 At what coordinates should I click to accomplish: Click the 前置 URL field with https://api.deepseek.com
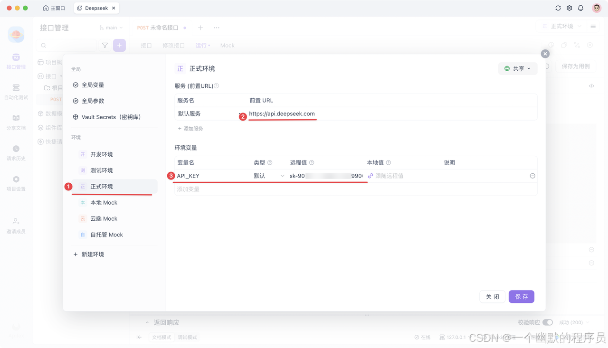pos(391,114)
